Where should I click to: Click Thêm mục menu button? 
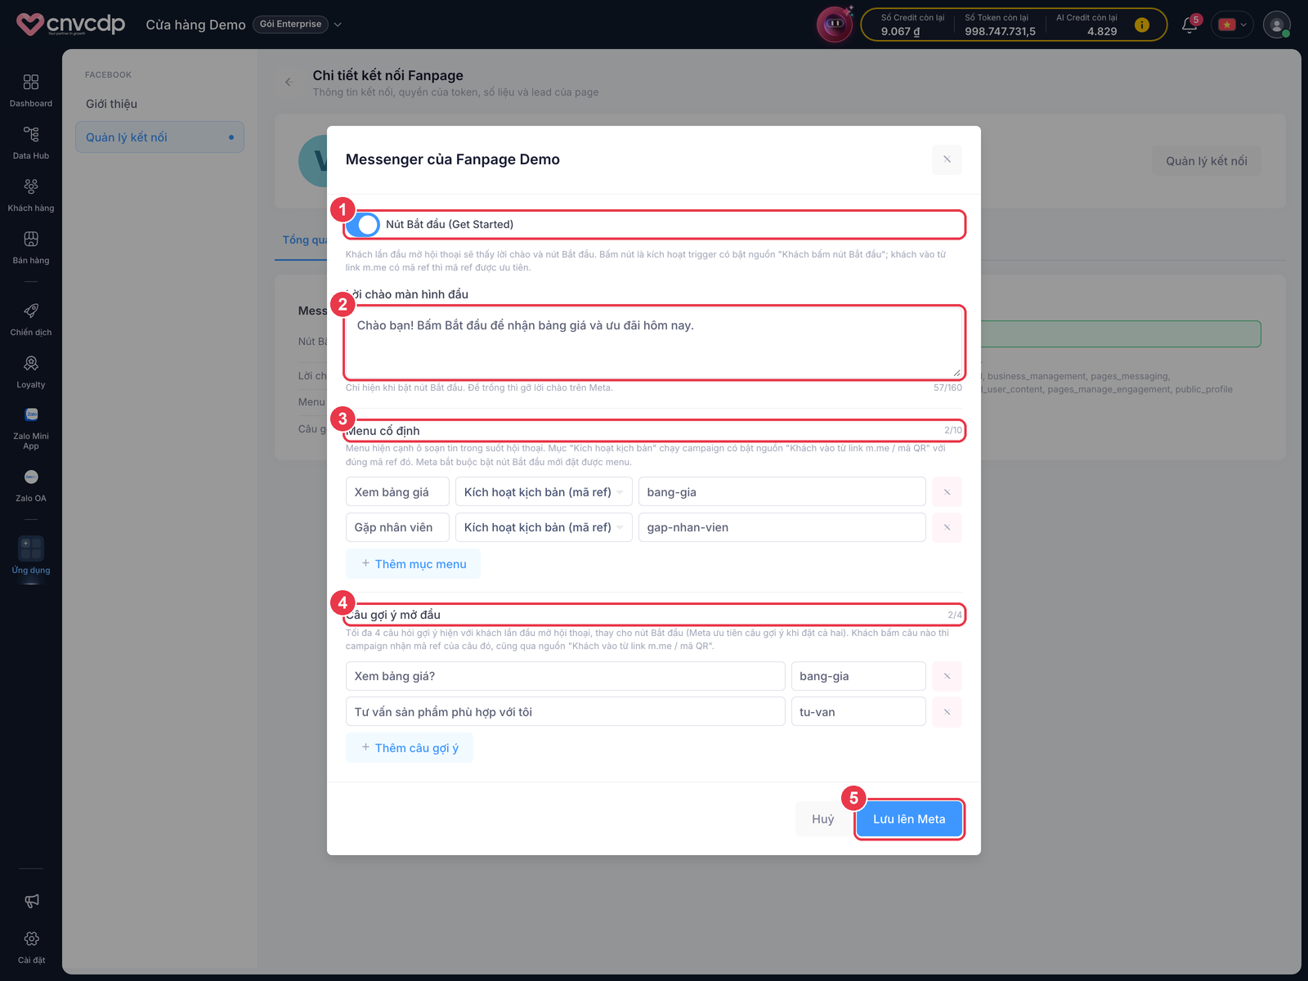[413, 564]
